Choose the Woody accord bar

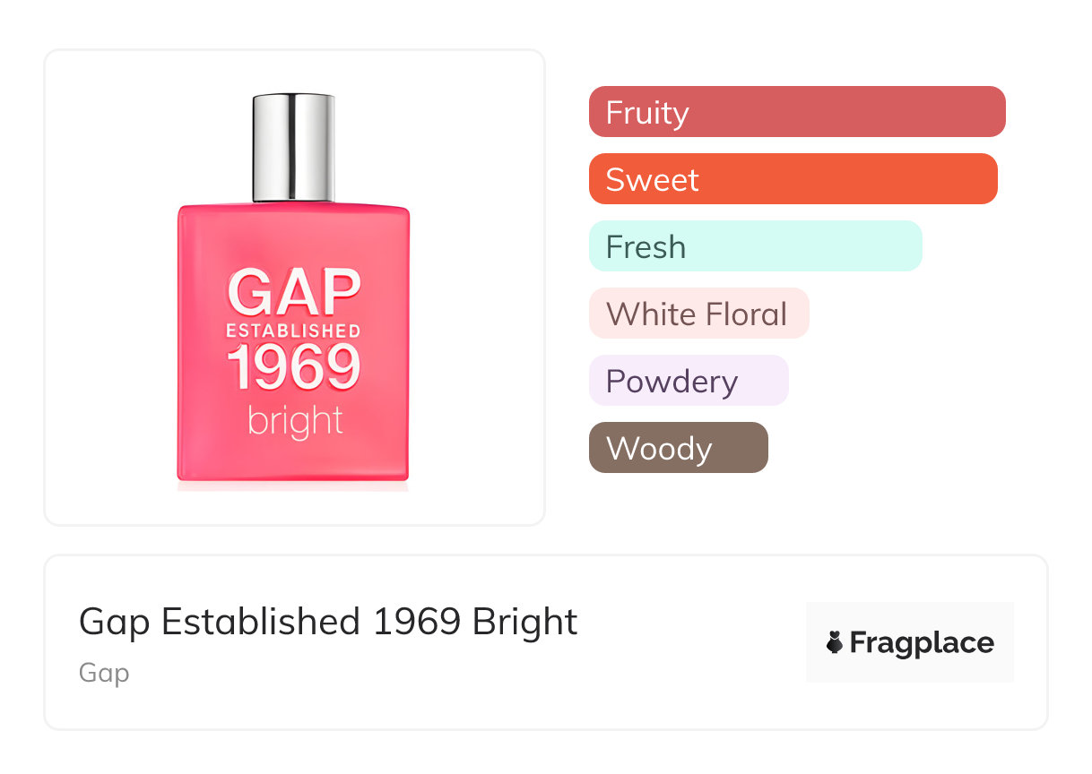(678, 448)
